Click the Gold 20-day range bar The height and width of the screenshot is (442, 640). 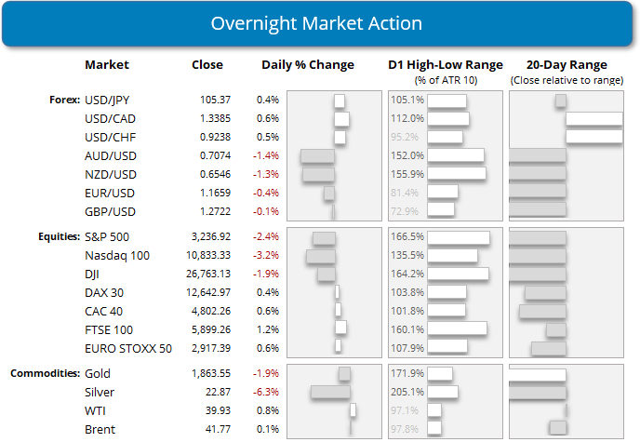click(538, 374)
